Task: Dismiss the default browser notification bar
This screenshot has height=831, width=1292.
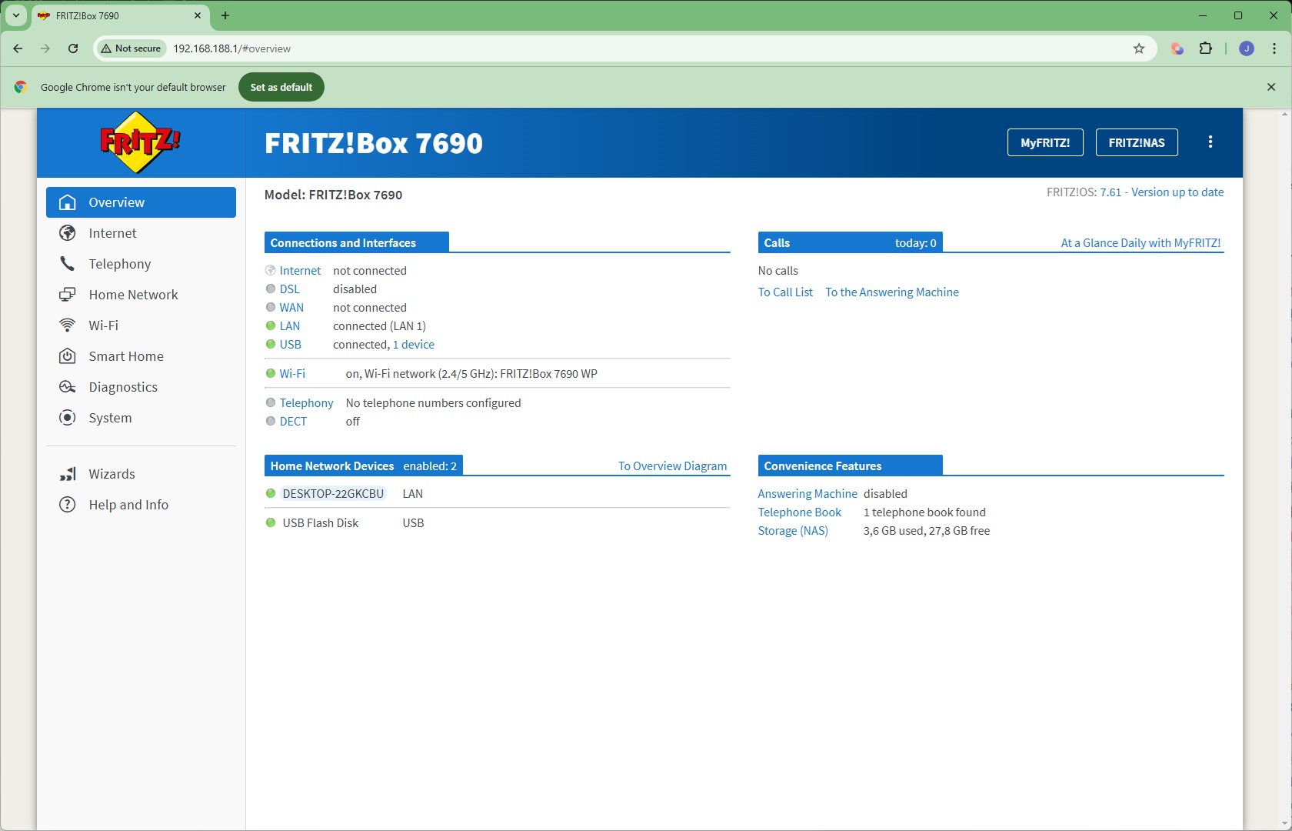Action: click(1271, 87)
